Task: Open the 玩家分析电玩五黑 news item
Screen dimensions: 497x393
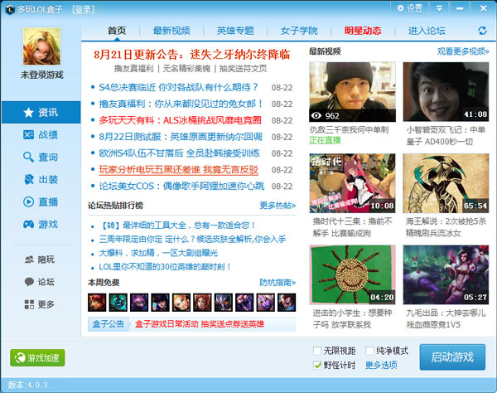Action: [x=178, y=170]
